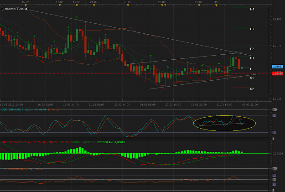285x192 pixels.
Task: Click the SIGNAL value in MACD header
Action: [83, 142]
